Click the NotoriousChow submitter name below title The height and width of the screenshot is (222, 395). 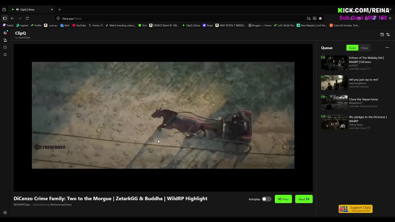click(61, 204)
